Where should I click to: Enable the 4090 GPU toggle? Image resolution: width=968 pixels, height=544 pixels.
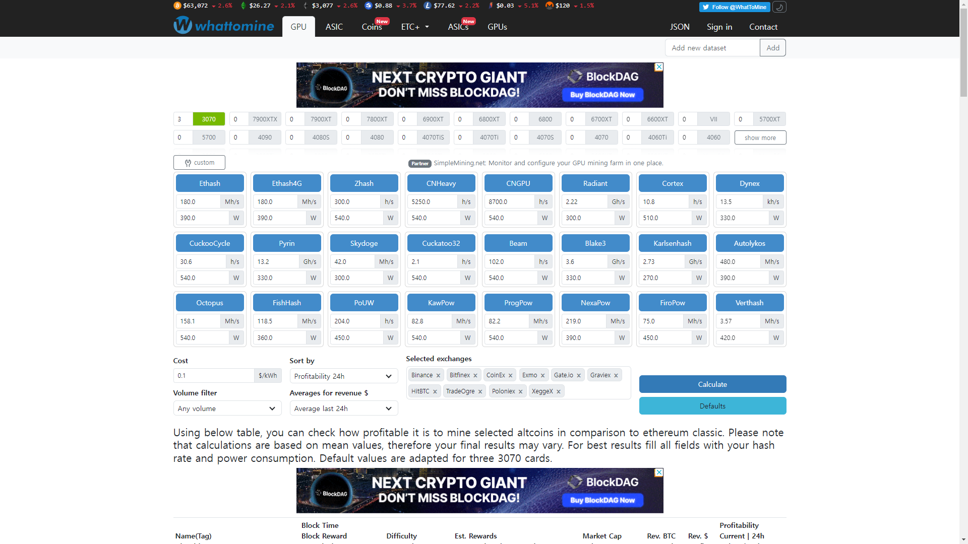point(265,138)
